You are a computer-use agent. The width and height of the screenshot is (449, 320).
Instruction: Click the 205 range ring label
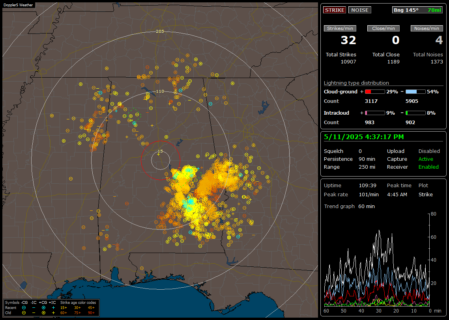(x=160, y=32)
